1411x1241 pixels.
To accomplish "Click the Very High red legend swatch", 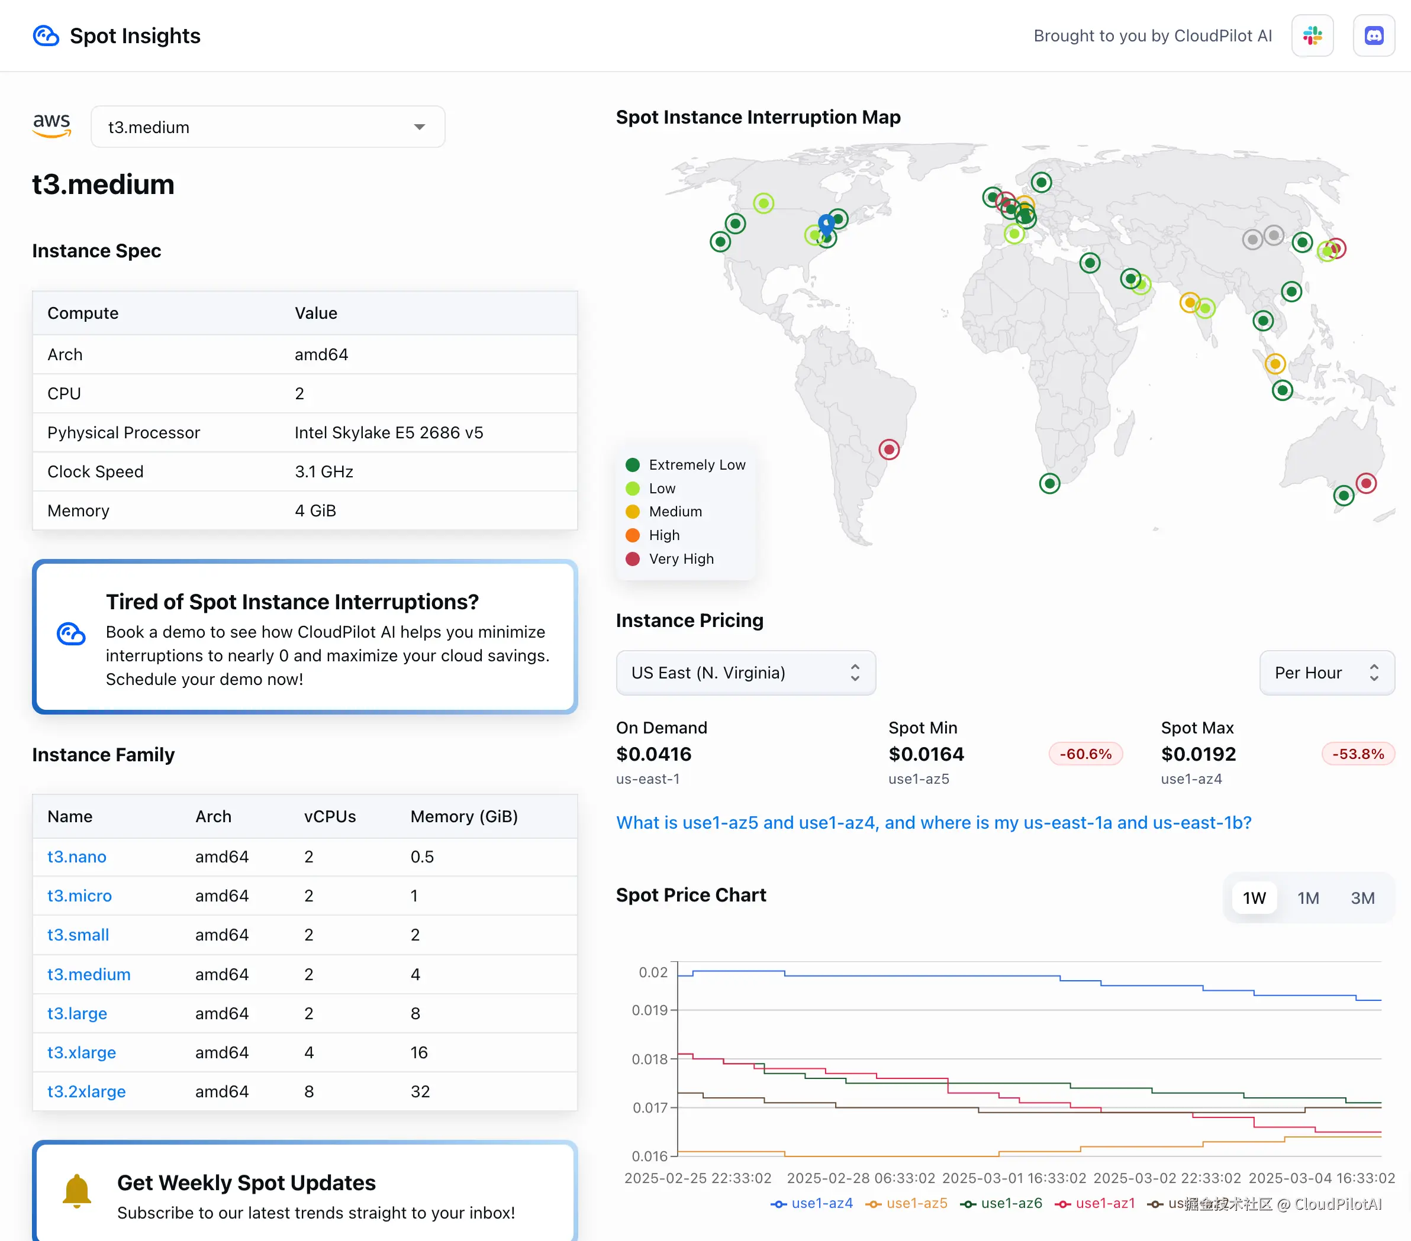I will 632,559.
